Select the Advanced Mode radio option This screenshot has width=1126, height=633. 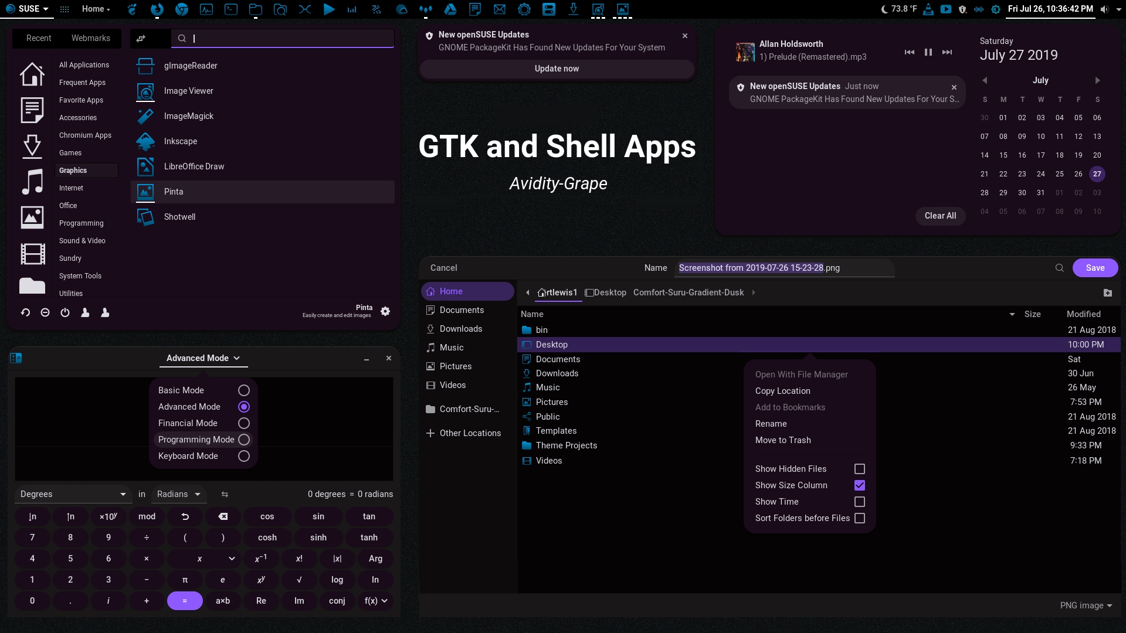coord(244,407)
